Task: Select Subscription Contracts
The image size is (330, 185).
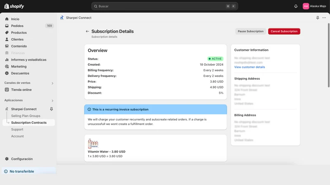Action: [28, 123]
